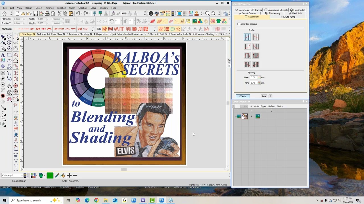Select the second accordion profile icon
Screen dimensions: 364x204
(x=256, y=37)
